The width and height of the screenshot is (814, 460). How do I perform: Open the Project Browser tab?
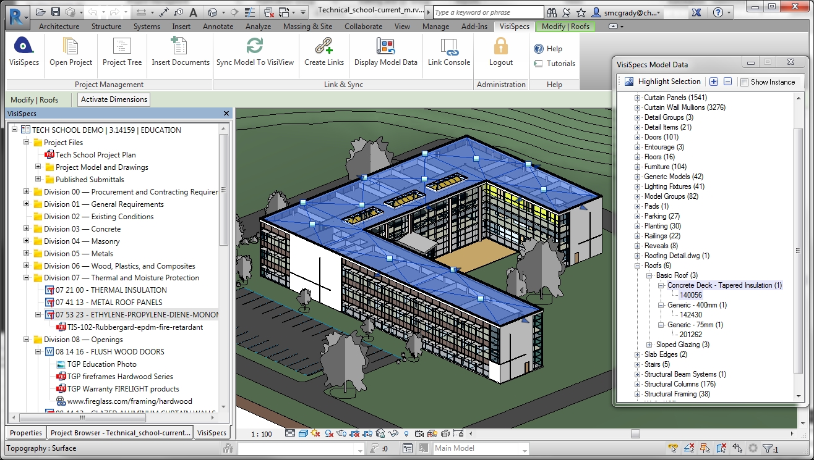[x=121, y=433]
